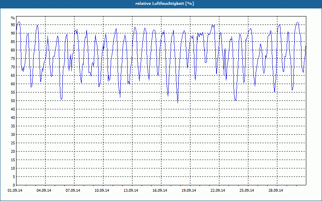This screenshot has width=322, height=201.
Task: Click the y-axis label '35'
Action: 13,126
